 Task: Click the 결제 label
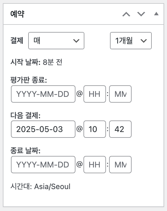17,41
